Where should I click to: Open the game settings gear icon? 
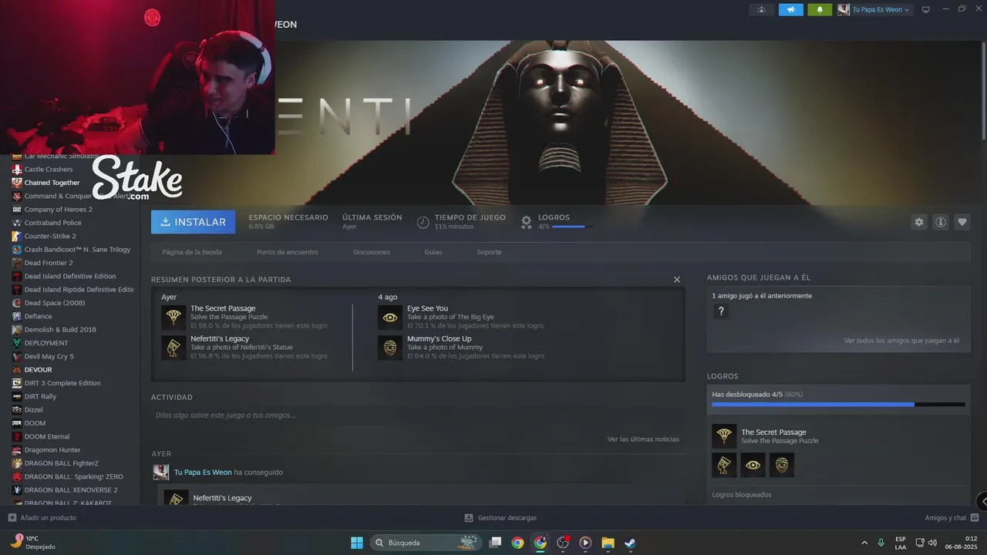[918, 222]
